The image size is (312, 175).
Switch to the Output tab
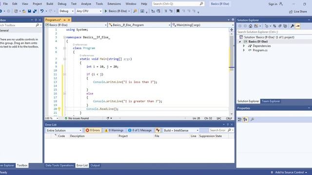(x=95, y=165)
